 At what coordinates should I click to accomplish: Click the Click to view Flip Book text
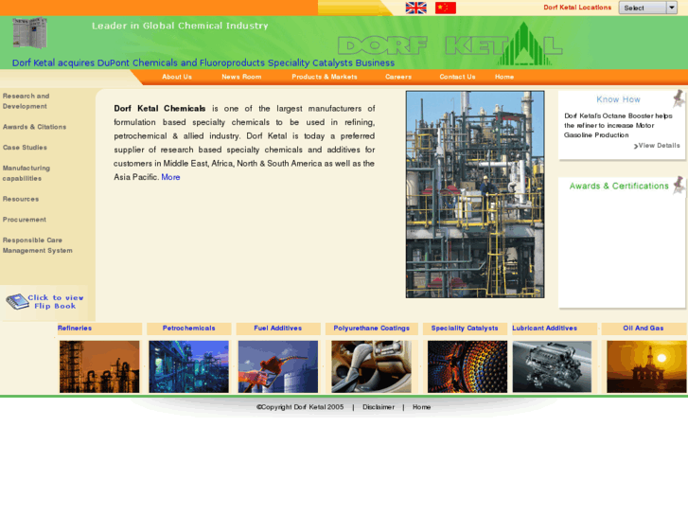(x=56, y=302)
